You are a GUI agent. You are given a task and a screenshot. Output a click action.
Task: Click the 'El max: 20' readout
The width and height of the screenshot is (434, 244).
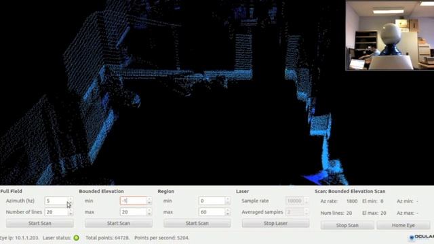(374, 213)
